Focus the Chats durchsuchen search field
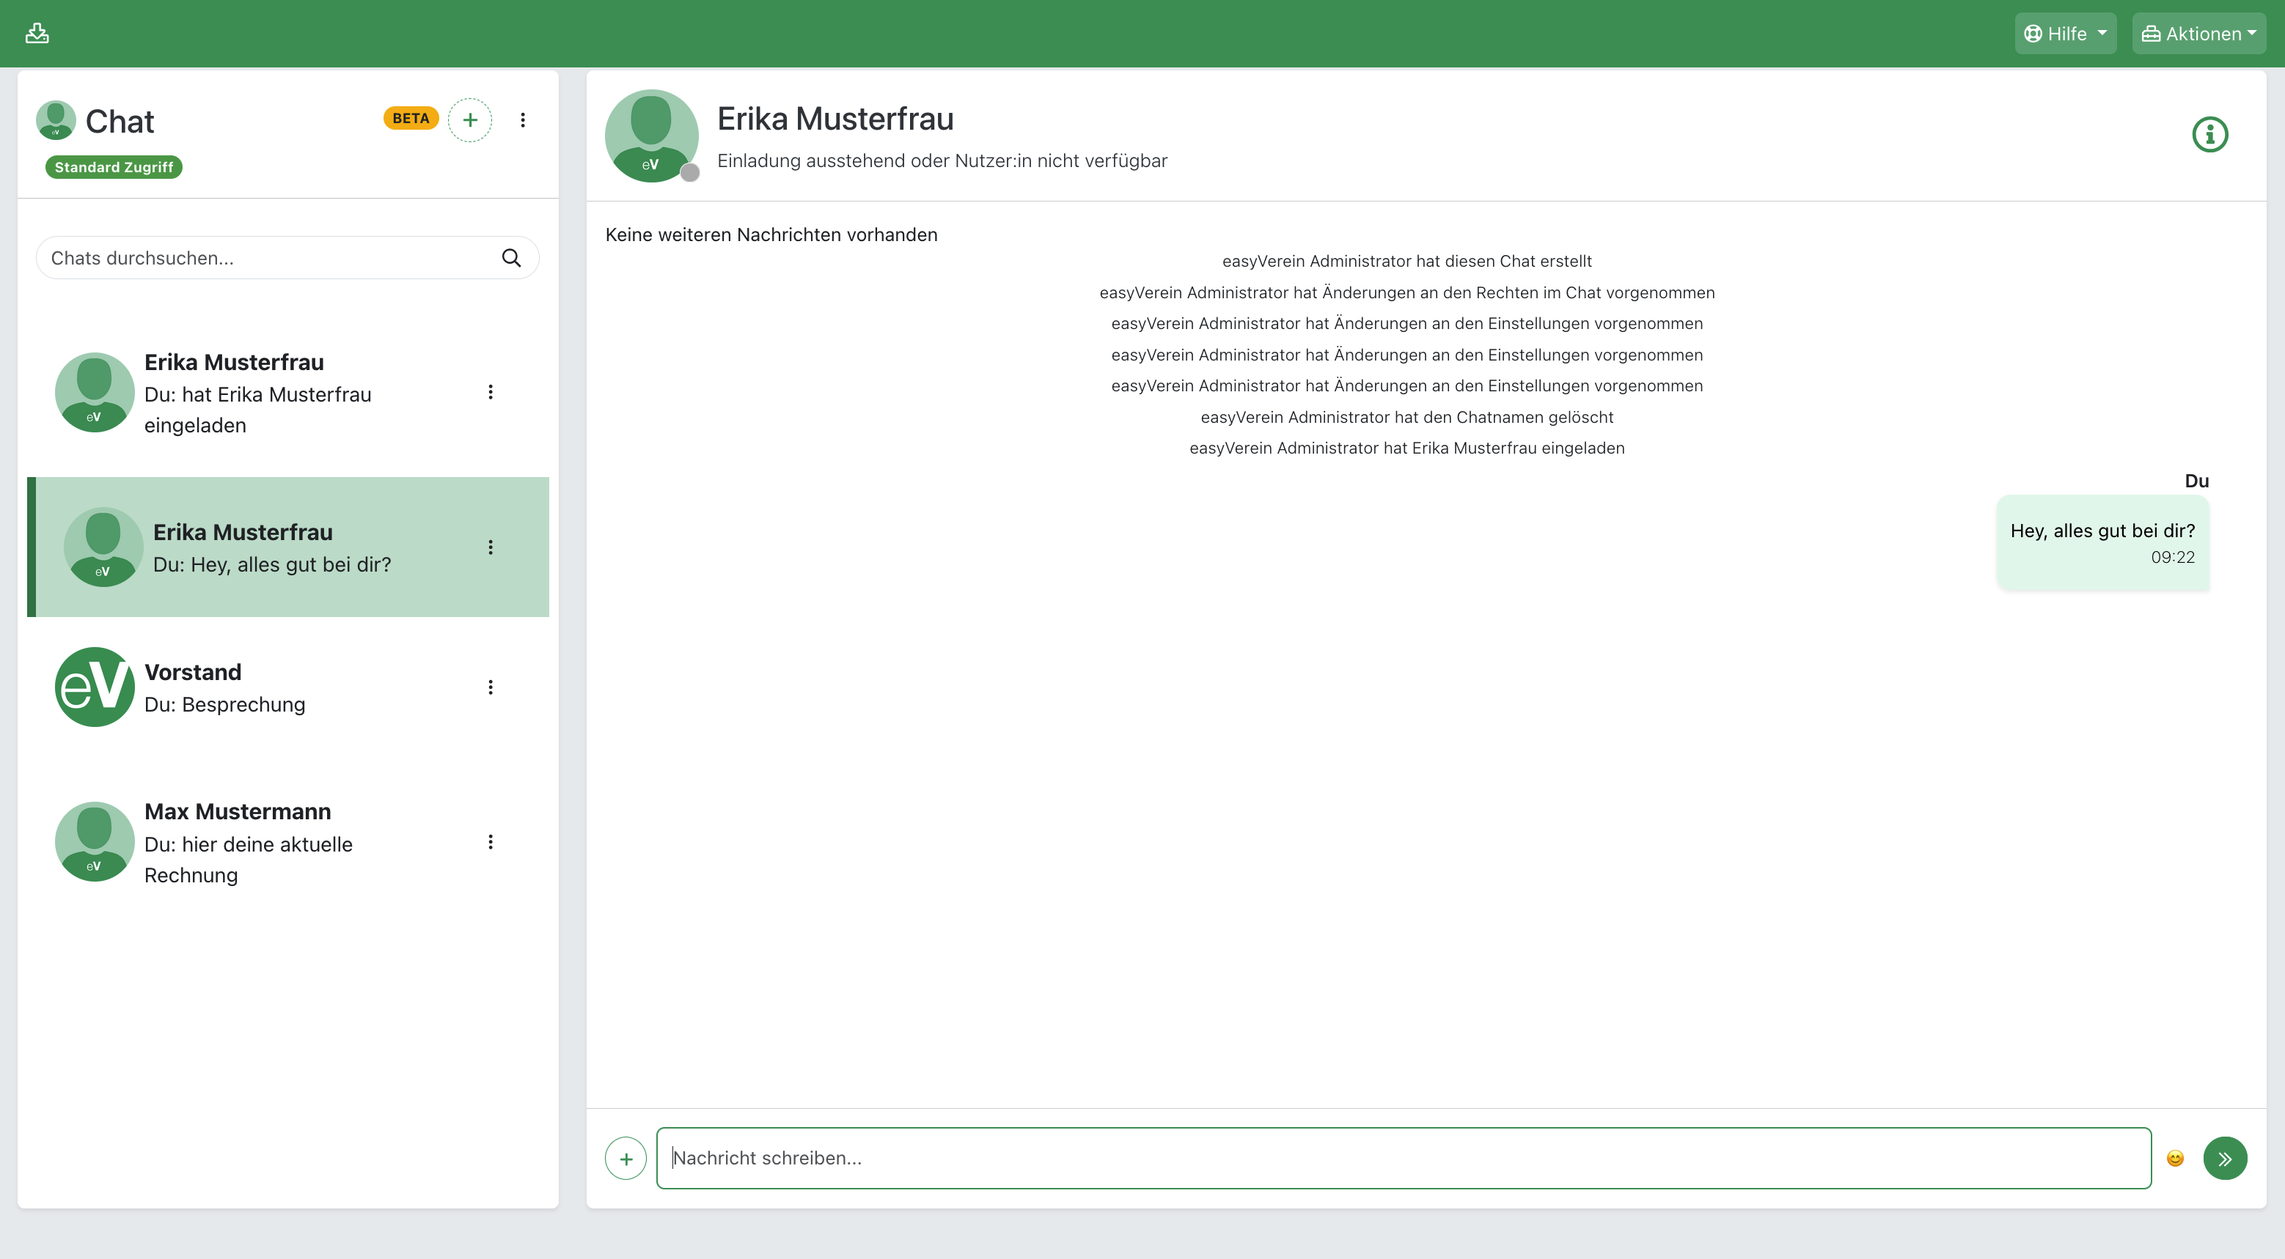The height and width of the screenshot is (1259, 2285). click(x=266, y=258)
